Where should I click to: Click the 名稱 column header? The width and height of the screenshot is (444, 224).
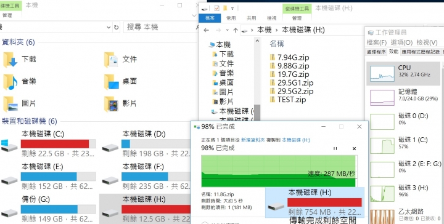tap(277, 44)
